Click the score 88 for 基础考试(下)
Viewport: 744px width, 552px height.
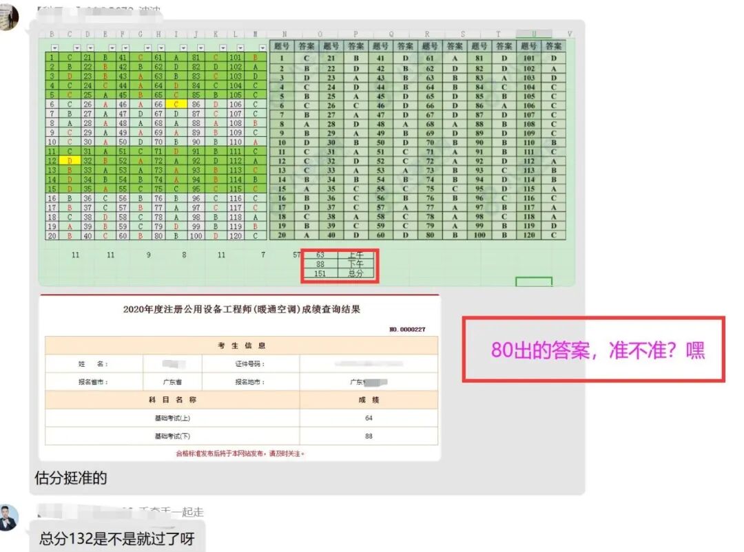(x=369, y=436)
